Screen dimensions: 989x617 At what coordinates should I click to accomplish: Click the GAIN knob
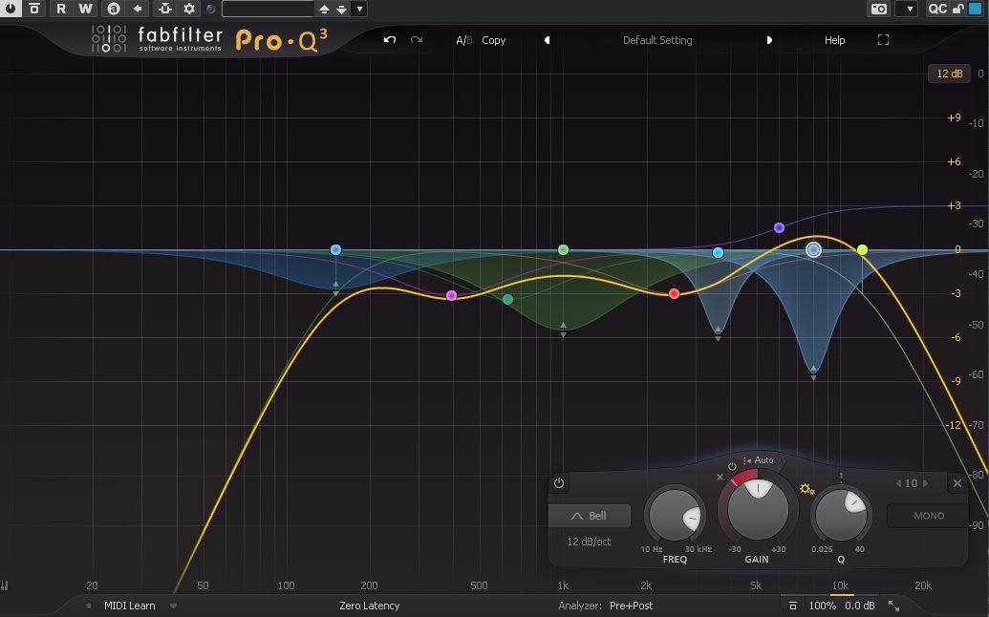pyautogui.click(x=758, y=509)
